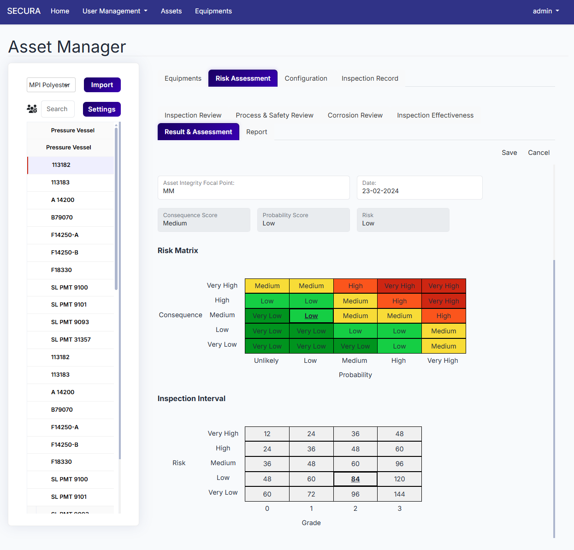This screenshot has height=550, width=574.
Task: Open the admin account dropdown
Action: click(x=546, y=11)
